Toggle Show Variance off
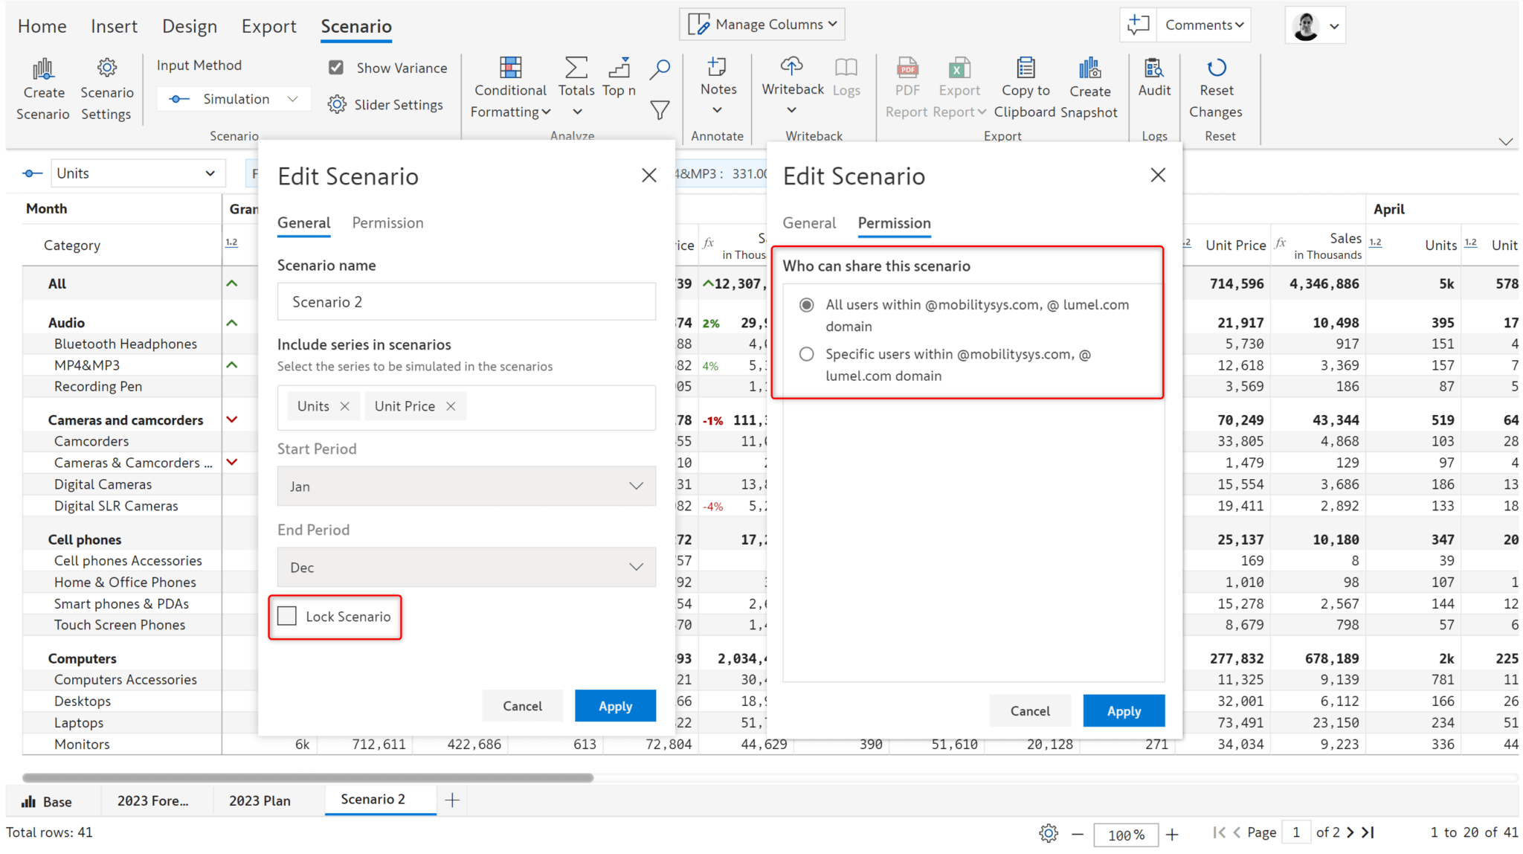The height and width of the screenshot is (854, 1523). click(x=336, y=67)
